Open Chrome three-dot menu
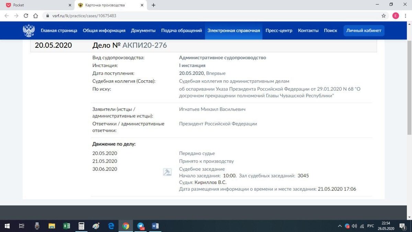 point(405,16)
